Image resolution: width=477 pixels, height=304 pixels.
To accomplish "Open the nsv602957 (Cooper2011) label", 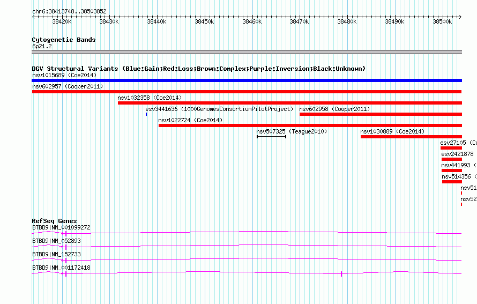I will [x=68, y=86].
